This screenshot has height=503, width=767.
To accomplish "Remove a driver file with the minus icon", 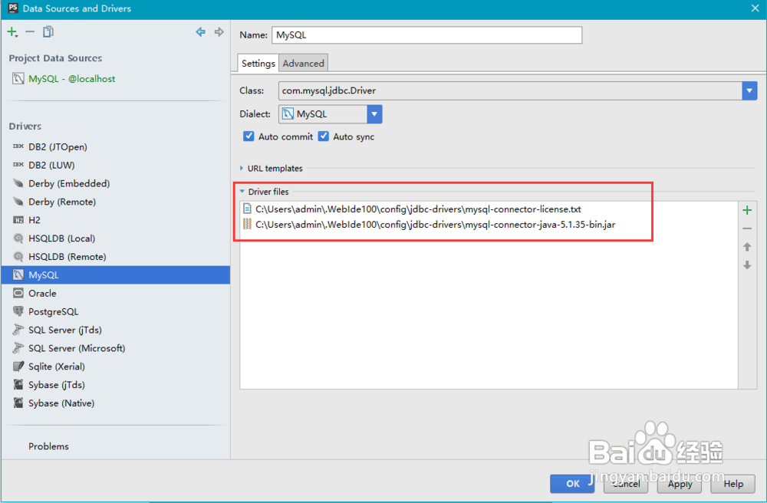I will click(748, 228).
